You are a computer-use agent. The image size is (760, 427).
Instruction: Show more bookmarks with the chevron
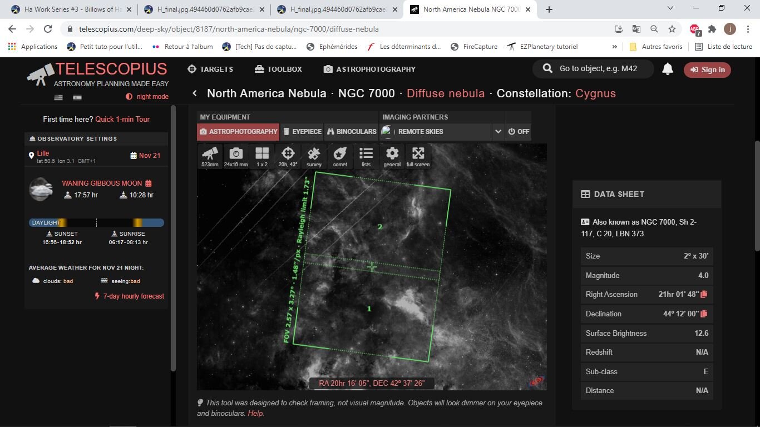click(x=614, y=47)
